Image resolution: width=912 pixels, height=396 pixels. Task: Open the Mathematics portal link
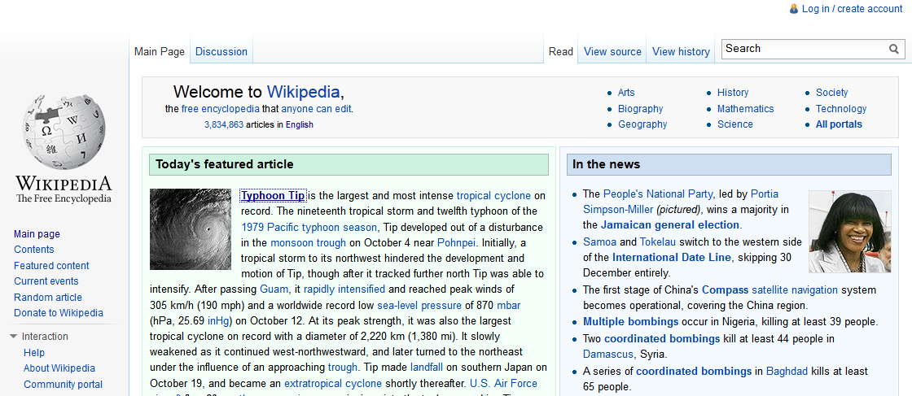pyautogui.click(x=746, y=109)
